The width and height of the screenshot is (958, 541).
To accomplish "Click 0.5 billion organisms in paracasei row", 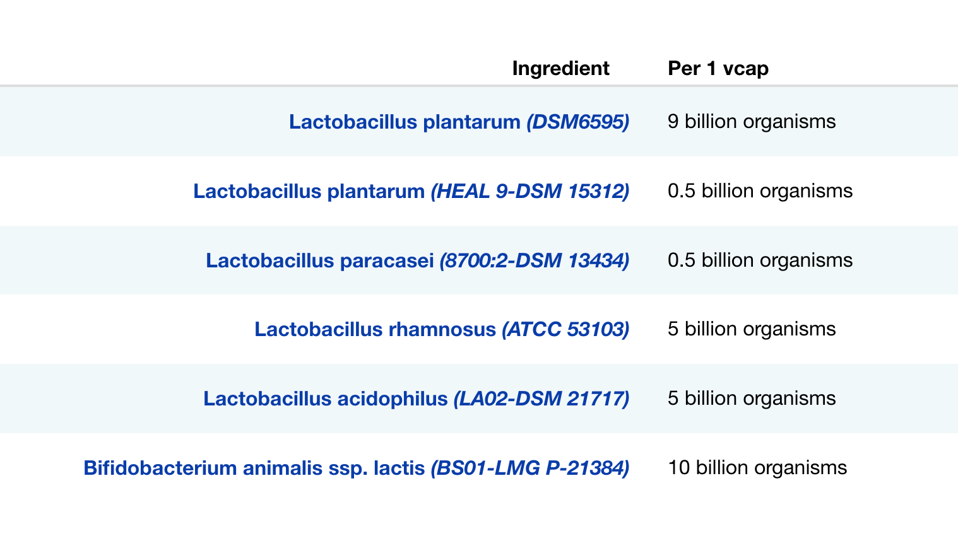I will [x=760, y=260].
